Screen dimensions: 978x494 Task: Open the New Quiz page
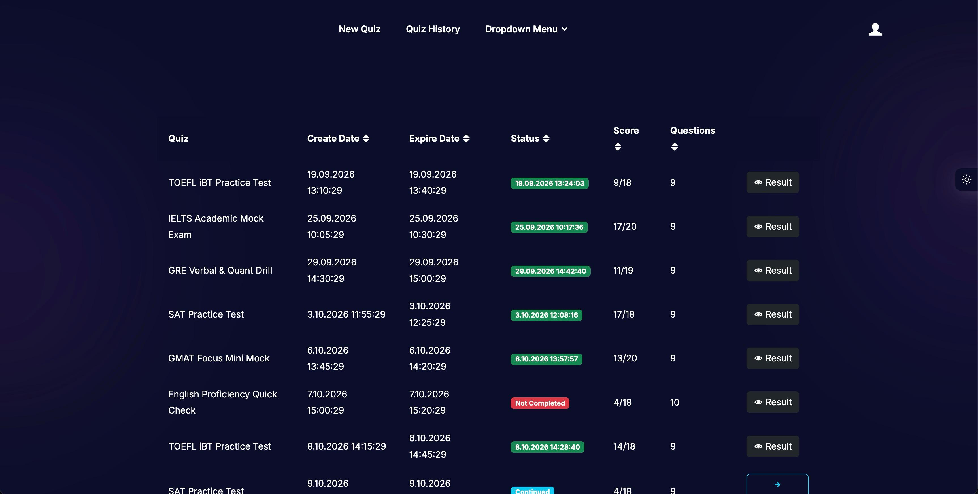click(360, 29)
